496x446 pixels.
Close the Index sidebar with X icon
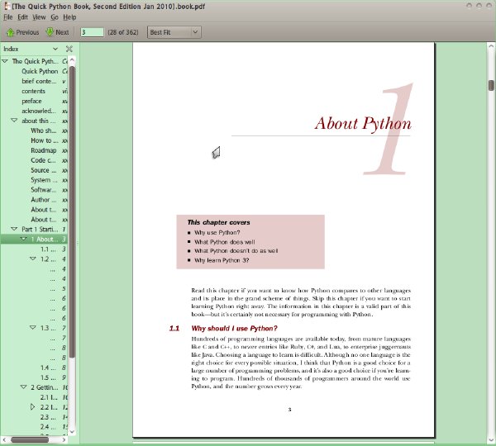[x=69, y=49]
